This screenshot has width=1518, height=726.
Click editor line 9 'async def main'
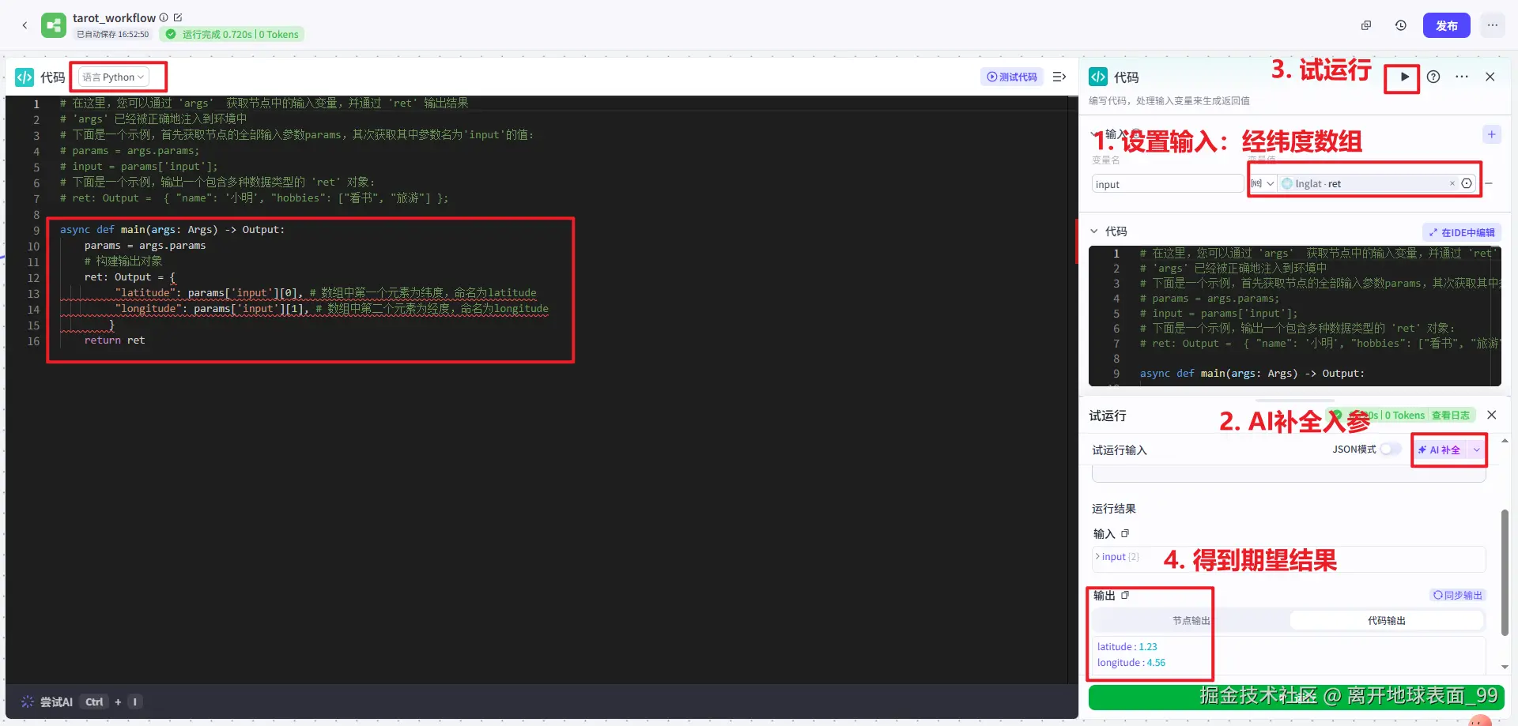[x=172, y=230]
